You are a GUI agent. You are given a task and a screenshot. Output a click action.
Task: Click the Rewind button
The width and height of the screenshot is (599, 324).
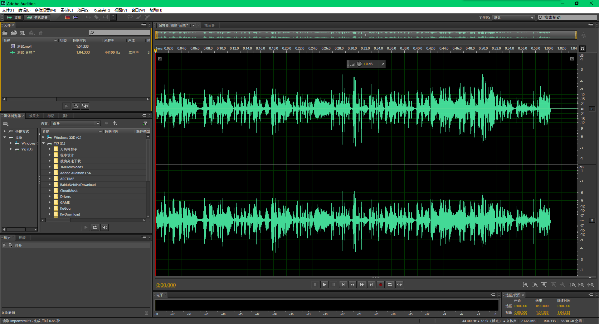pyautogui.click(x=353, y=284)
